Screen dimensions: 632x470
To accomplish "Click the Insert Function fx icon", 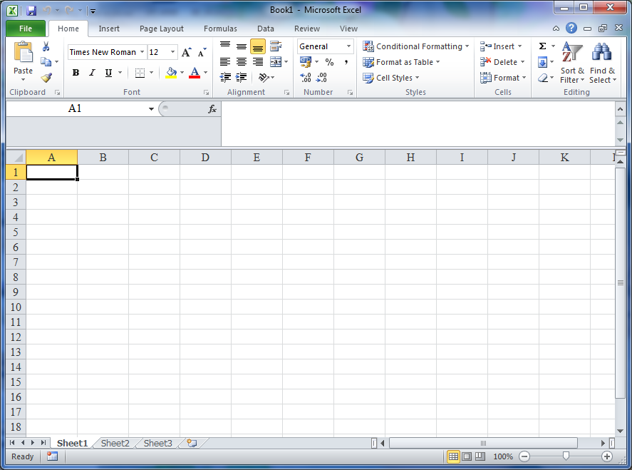I will coord(212,108).
